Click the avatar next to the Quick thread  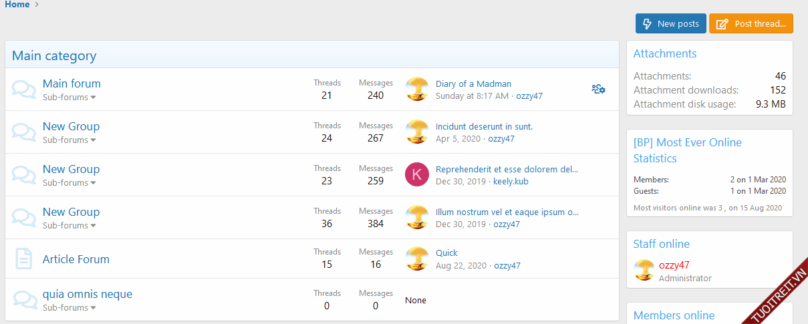point(417,259)
